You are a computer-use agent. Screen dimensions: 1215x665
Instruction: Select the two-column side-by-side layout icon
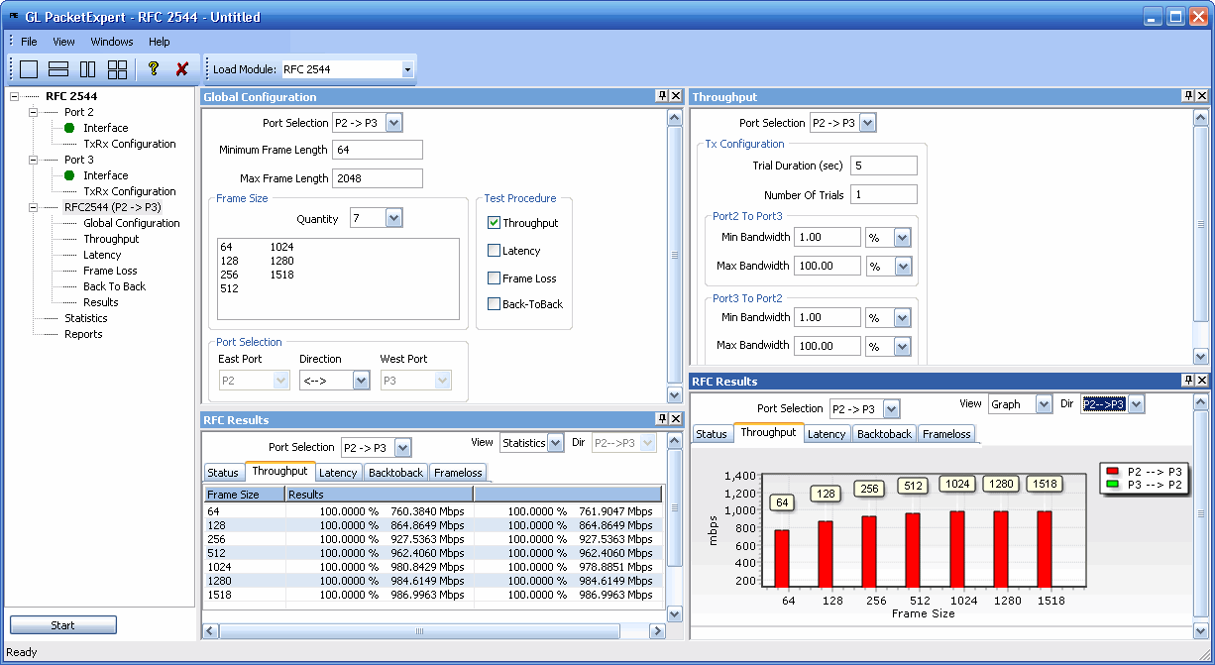88,69
